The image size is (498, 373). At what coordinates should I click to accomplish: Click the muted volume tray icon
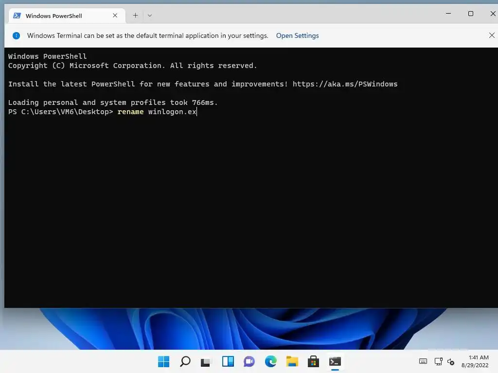click(451, 361)
